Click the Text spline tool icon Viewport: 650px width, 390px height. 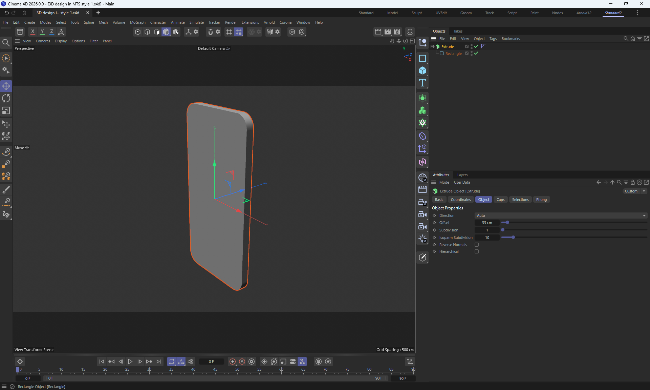click(422, 83)
